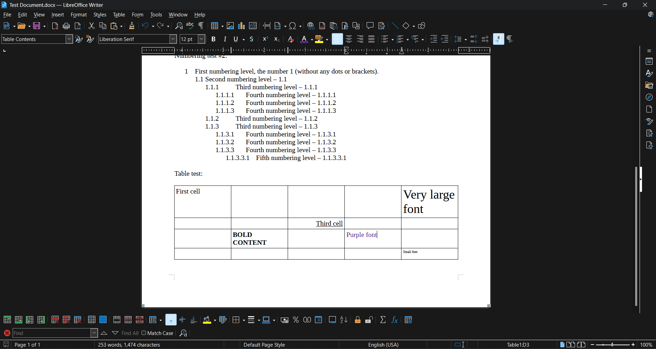Insert a text box
This screenshot has height=349, width=656.
coord(253,26)
